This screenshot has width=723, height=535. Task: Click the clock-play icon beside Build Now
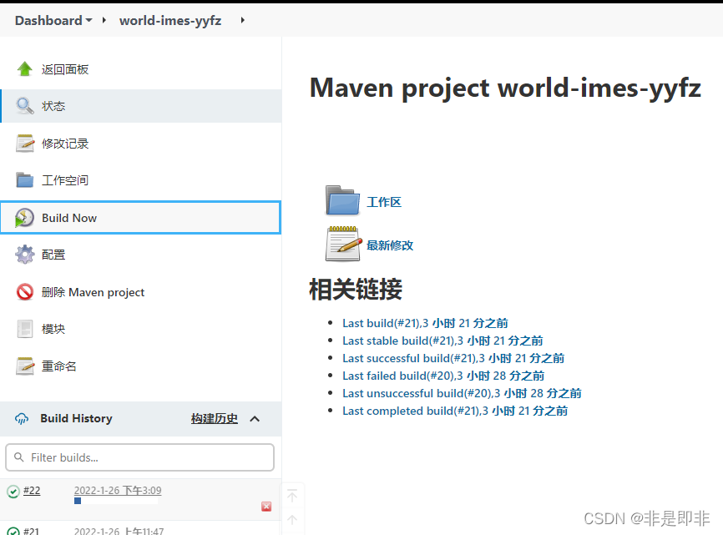[x=24, y=218]
